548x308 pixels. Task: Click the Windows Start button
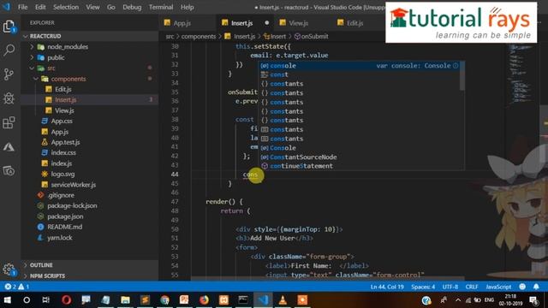[x=8, y=300]
